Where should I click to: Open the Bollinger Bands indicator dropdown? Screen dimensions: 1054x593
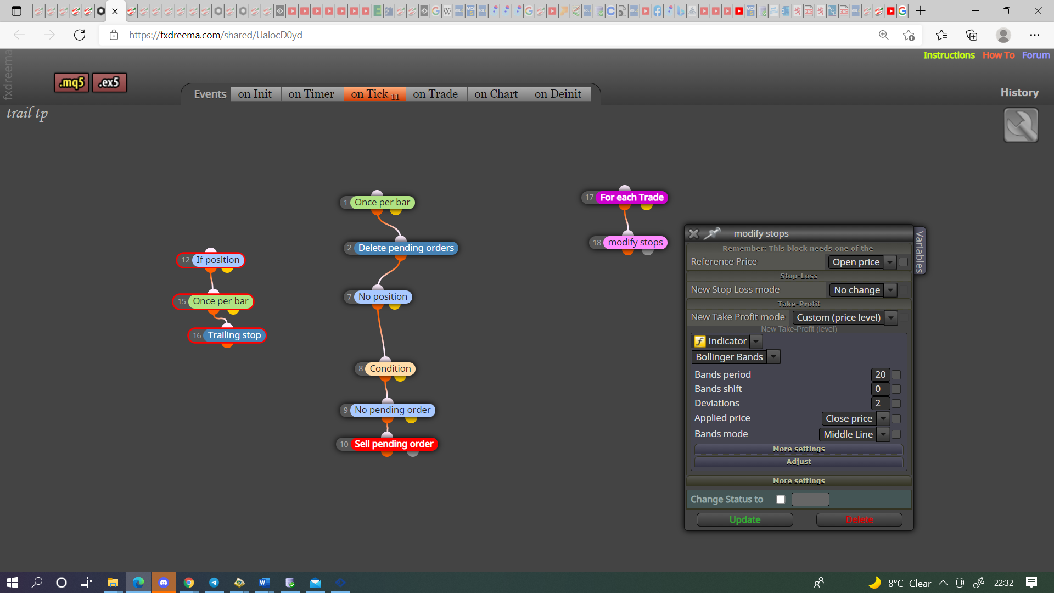coord(736,357)
